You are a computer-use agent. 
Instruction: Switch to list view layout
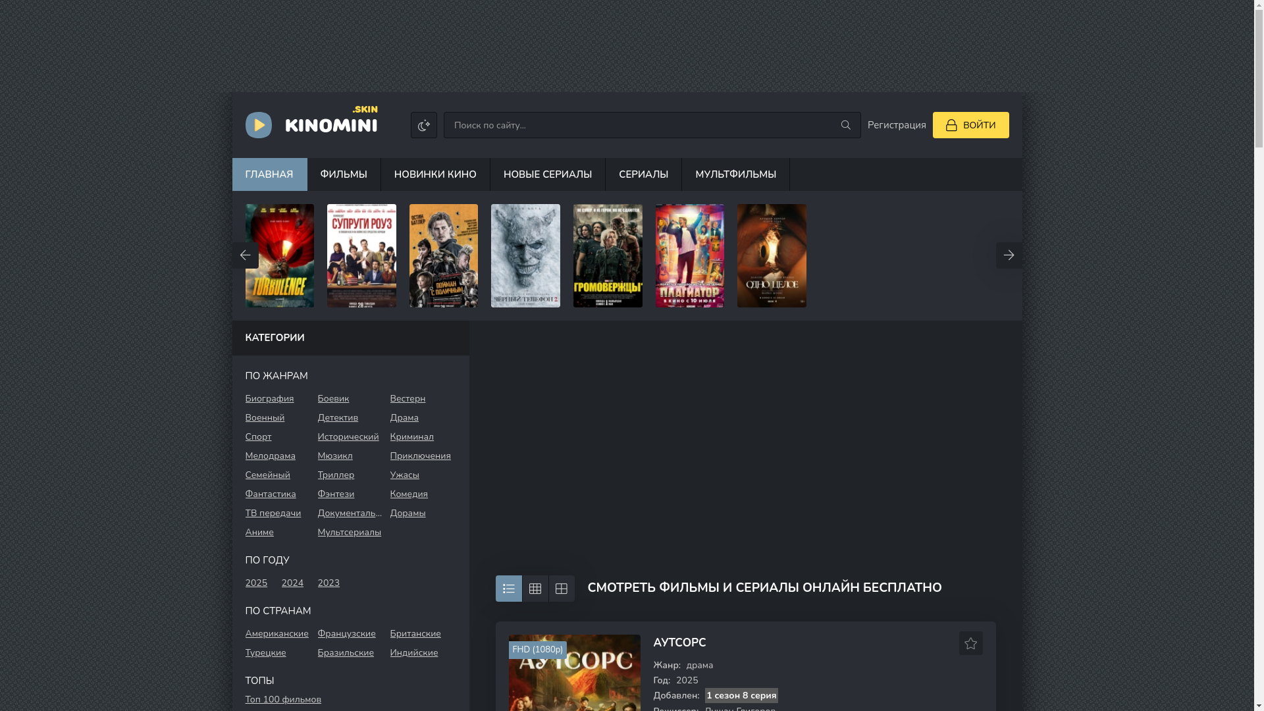click(x=508, y=589)
